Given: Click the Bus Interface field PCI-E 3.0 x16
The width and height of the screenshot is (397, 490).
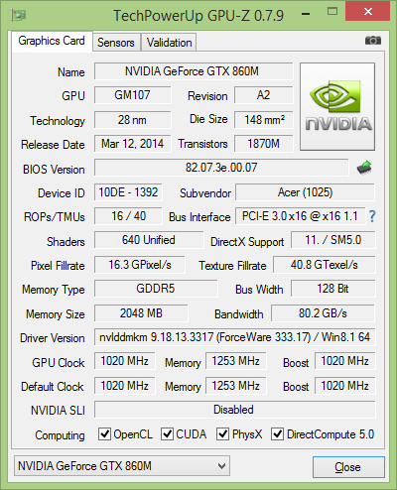Looking at the screenshot, I should pyautogui.click(x=300, y=216).
